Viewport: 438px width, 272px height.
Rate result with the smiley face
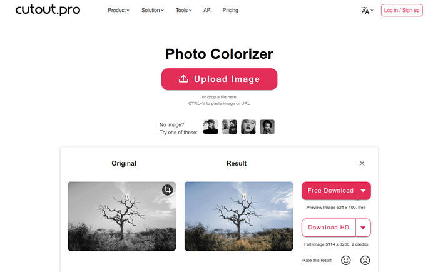tap(346, 260)
